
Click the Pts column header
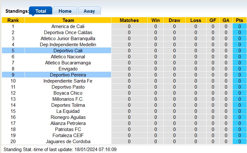[x=239, y=20]
